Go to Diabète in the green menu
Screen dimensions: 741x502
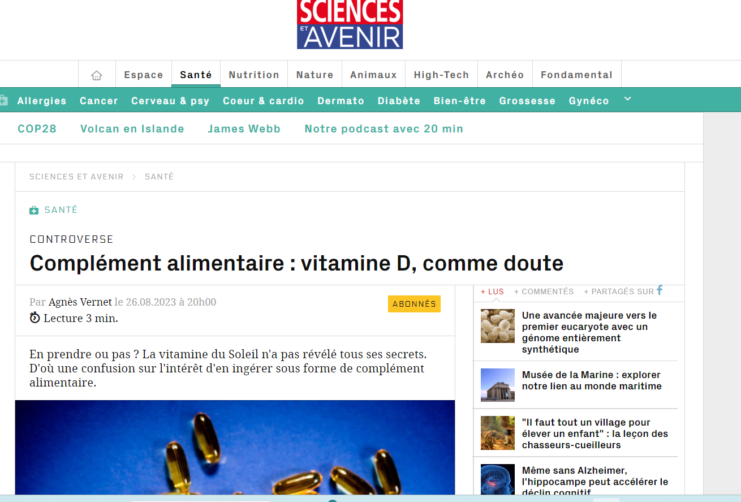399,101
